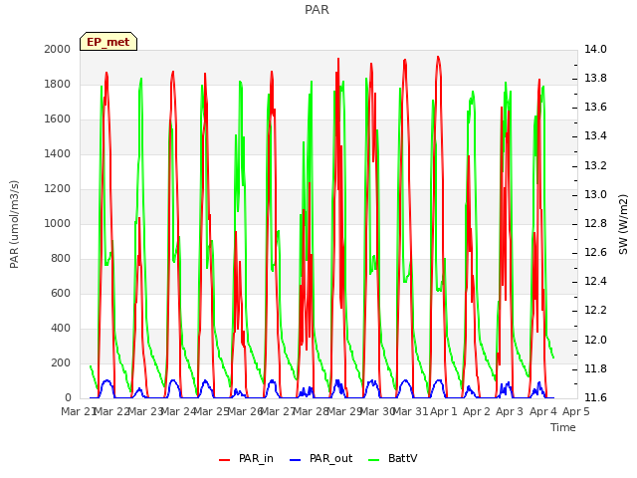Image resolution: width=637 pixels, height=478 pixels.
Task: Click the Mar 31 date tick label
Action: point(410,411)
